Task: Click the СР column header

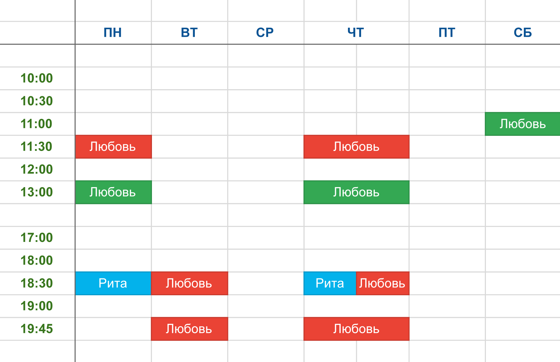Action: click(x=265, y=33)
